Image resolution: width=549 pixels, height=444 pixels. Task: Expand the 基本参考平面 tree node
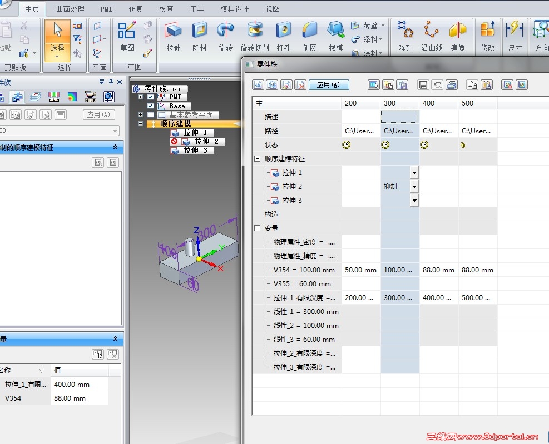tap(140, 115)
